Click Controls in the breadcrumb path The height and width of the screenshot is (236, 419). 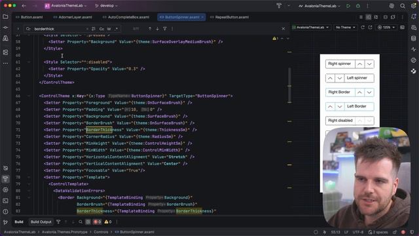tap(101, 232)
